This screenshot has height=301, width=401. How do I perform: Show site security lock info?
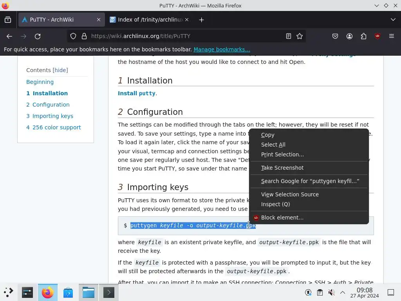click(84, 36)
